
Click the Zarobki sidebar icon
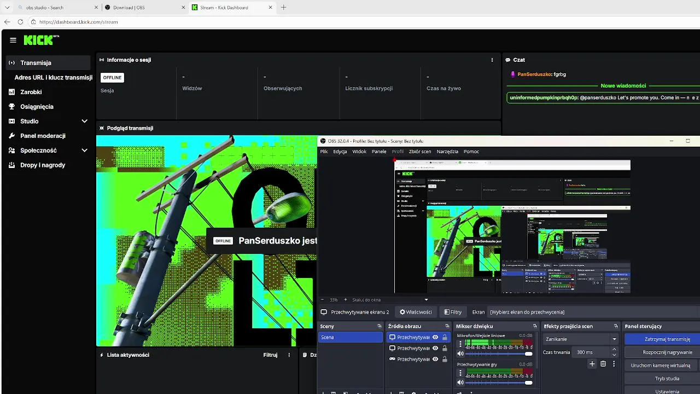click(12, 92)
